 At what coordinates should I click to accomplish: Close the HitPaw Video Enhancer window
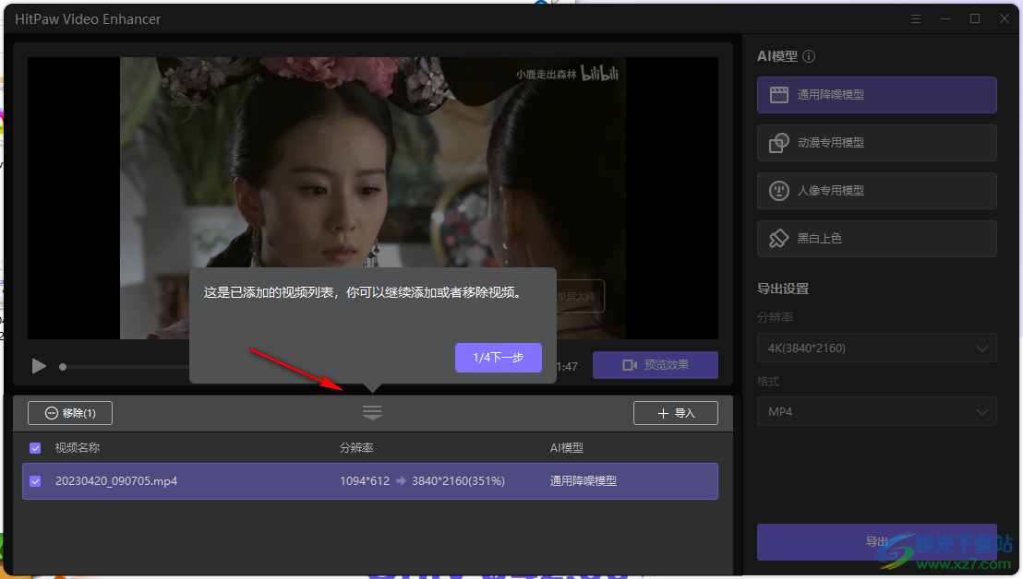point(1005,18)
